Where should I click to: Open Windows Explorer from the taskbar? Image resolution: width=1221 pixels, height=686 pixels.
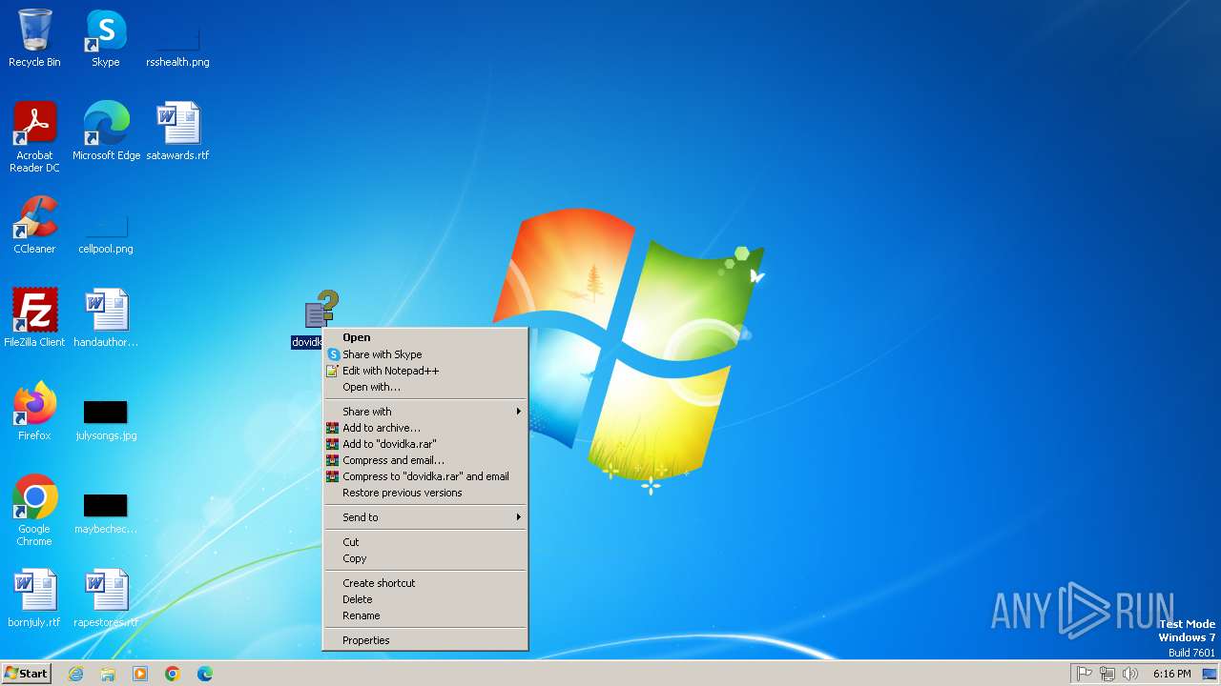coord(108,674)
